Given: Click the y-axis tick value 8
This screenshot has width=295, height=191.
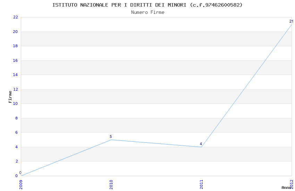Looking at the screenshot, I should pos(17,118).
